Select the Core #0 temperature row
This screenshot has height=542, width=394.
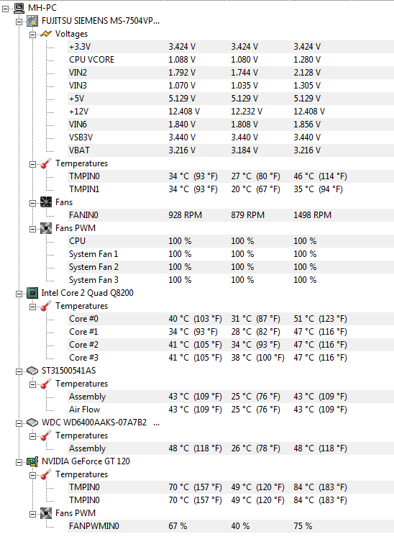(x=231, y=319)
